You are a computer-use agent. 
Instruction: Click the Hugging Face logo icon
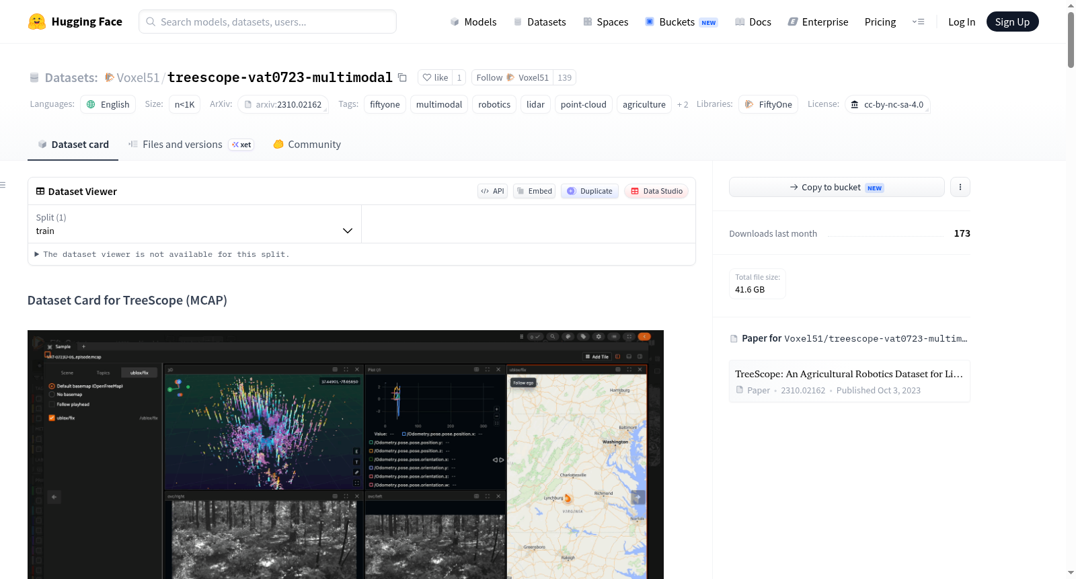coord(37,22)
